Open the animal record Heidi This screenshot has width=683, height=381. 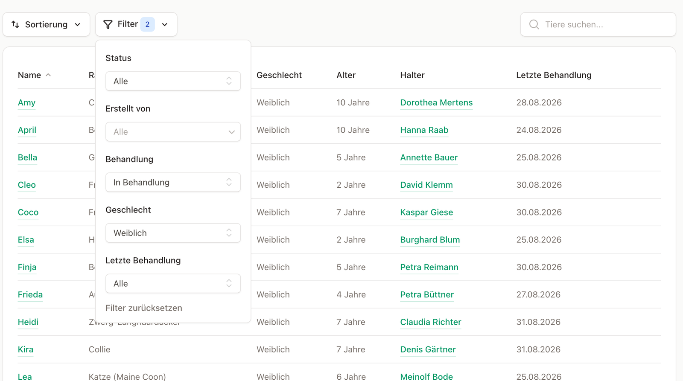(x=28, y=322)
